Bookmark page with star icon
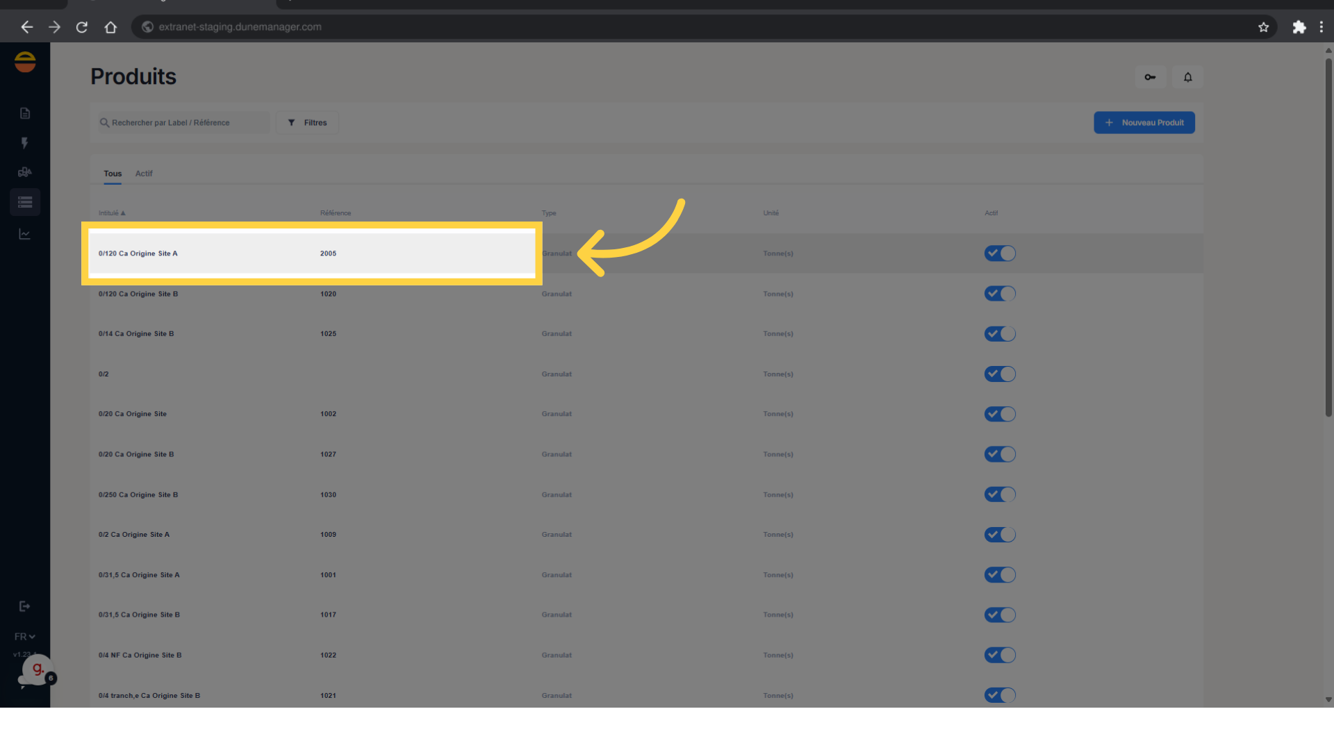 point(1263,27)
